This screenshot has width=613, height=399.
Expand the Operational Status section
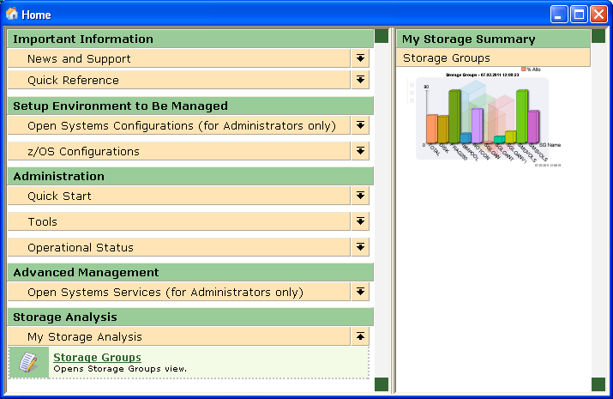pyautogui.click(x=361, y=247)
